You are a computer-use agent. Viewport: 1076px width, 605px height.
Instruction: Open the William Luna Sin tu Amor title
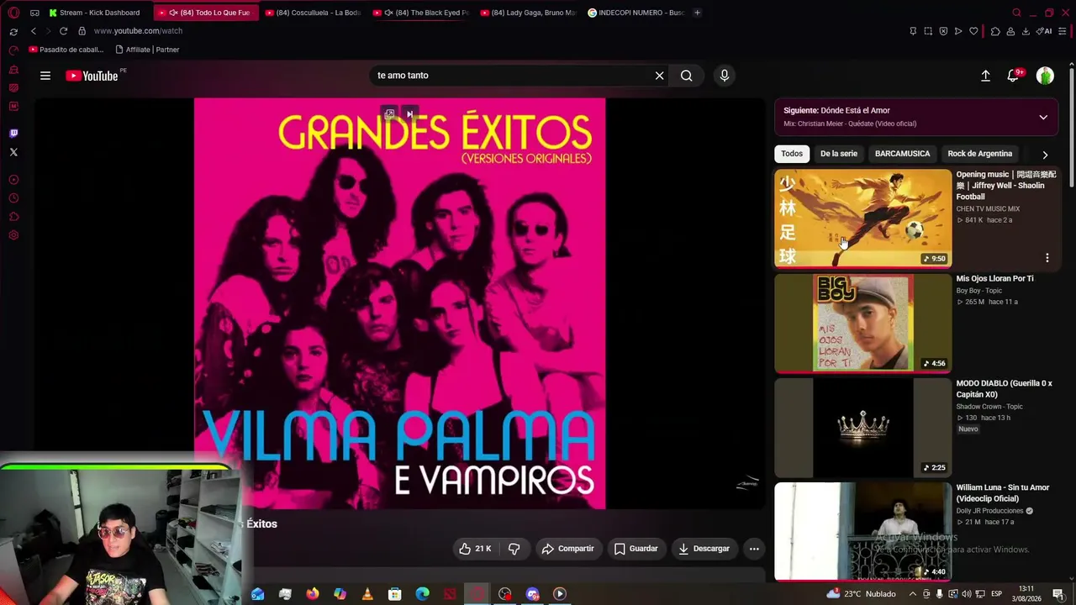[1003, 493]
